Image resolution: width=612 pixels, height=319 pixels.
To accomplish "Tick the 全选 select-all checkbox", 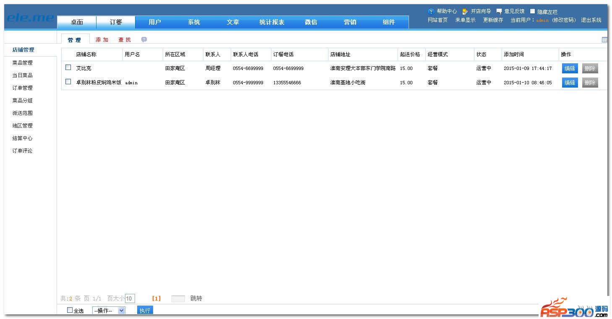I will click(70, 310).
